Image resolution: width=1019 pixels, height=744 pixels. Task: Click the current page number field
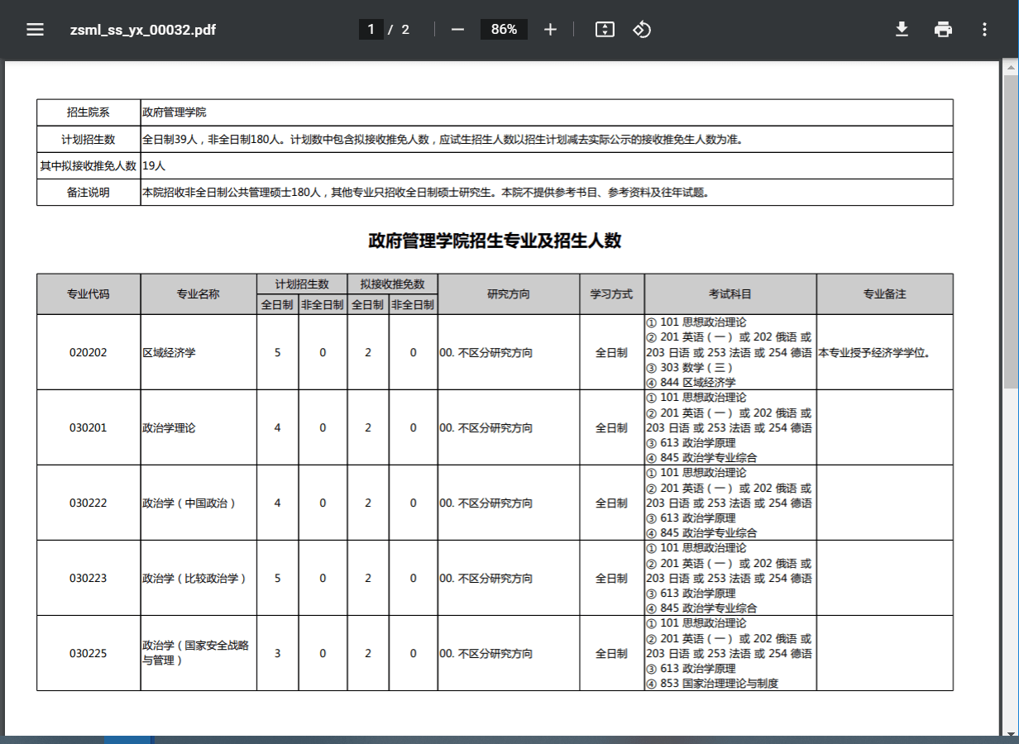[371, 30]
